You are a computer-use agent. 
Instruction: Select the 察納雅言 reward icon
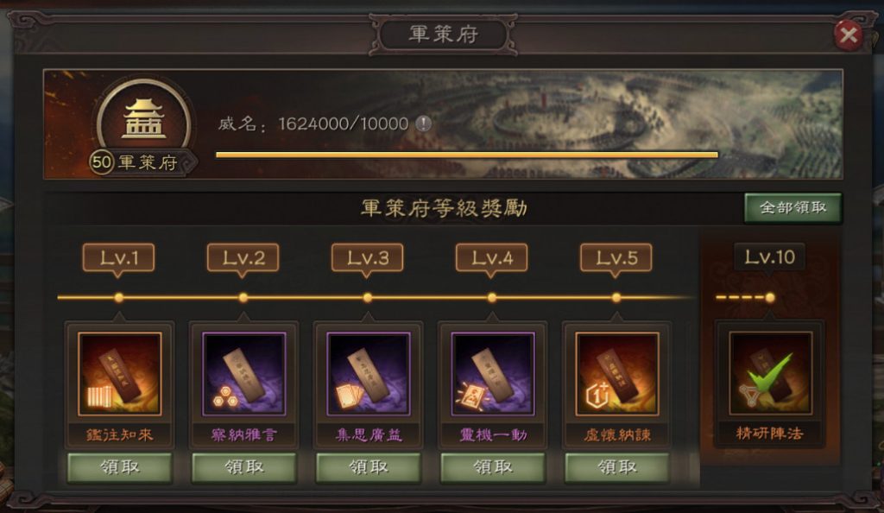(244, 374)
